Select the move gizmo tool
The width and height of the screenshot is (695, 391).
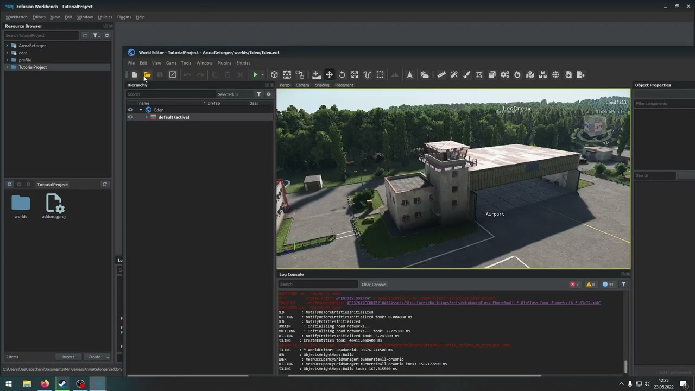point(329,75)
